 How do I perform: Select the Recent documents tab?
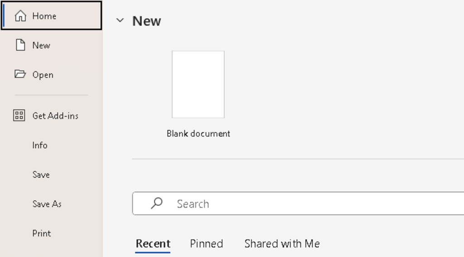click(x=153, y=244)
